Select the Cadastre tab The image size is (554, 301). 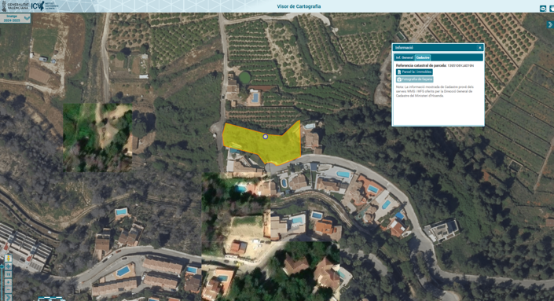pos(423,57)
